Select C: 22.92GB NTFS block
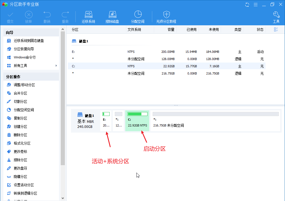Image resolution: width=285 pixels, height=201 pixels. 137,121
